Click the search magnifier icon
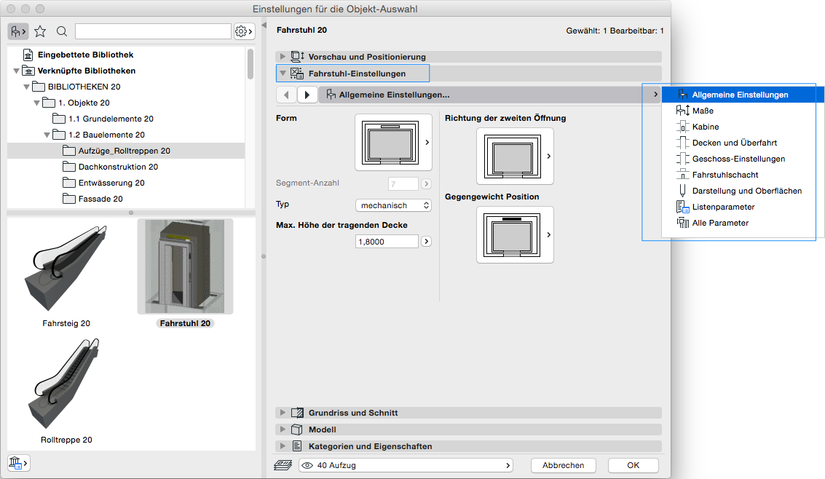The image size is (825, 479). pyautogui.click(x=62, y=31)
